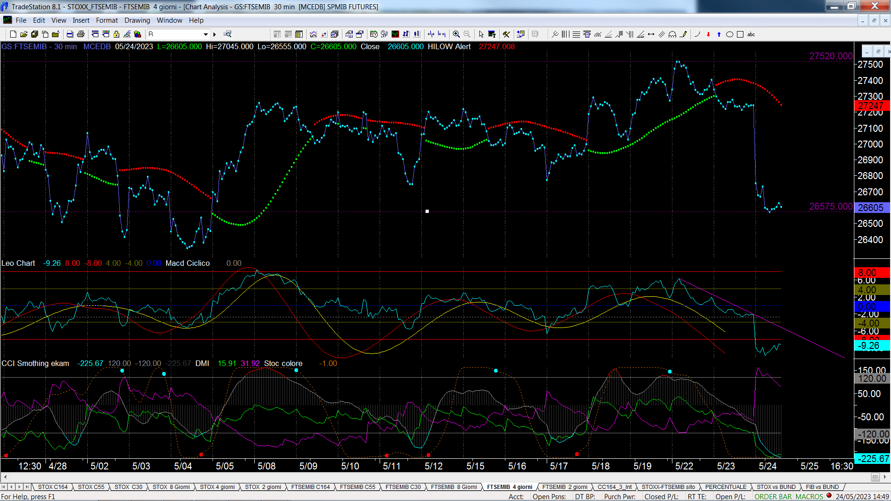Select the pencil line drawing tool
The width and height of the screenshot is (891, 501).
point(683,34)
